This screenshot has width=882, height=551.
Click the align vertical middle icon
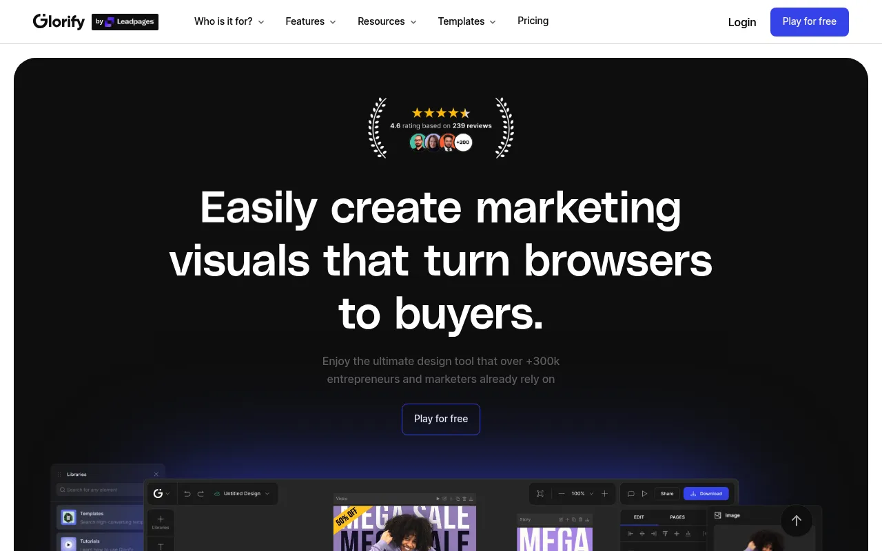[x=678, y=534]
